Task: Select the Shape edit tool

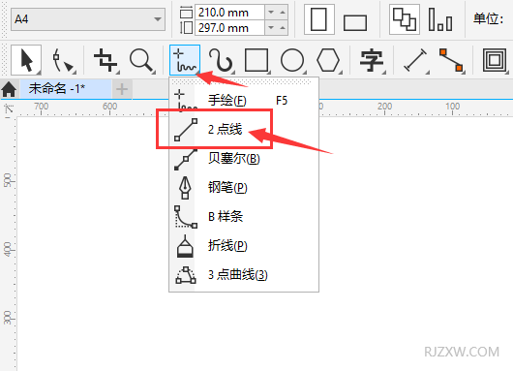Action: [x=63, y=60]
